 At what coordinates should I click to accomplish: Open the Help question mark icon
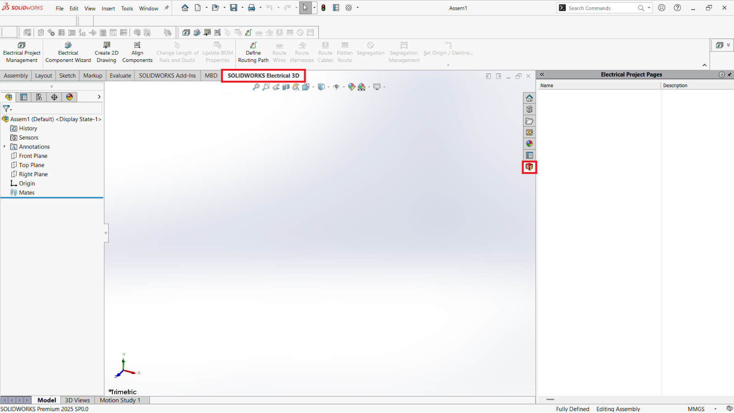coord(678,8)
